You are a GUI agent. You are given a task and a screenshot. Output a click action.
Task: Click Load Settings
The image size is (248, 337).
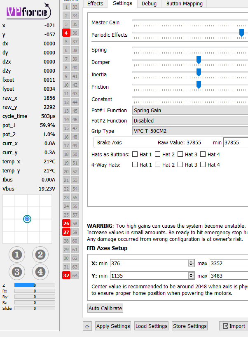[x=151, y=326]
